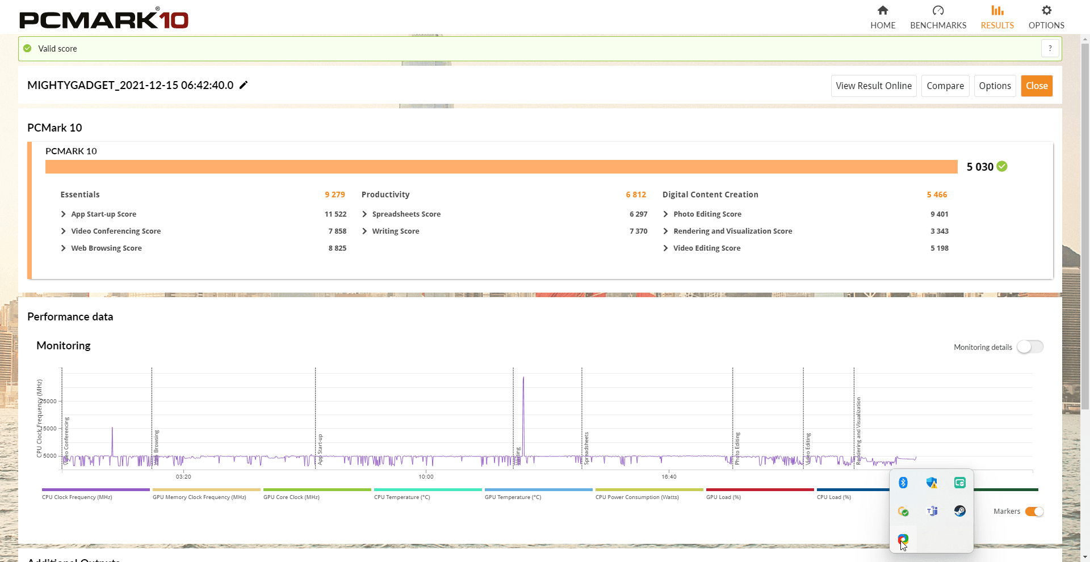Click the Bluetooth tray icon
Image resolution: width=1090 pixels, height=562 pixels.
903,483
